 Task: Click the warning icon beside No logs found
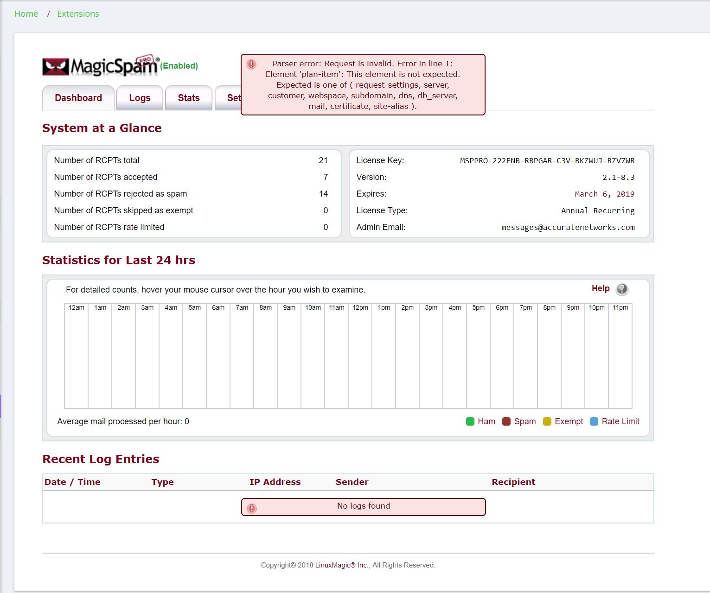pyautogui.click(x=252, y=508)
